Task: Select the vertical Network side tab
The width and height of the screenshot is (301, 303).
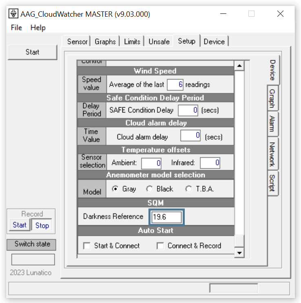Action: point(272,154)
